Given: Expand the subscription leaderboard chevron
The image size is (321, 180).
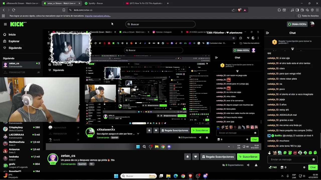Looking at the screenshot, I should click(x=292, y=49).
